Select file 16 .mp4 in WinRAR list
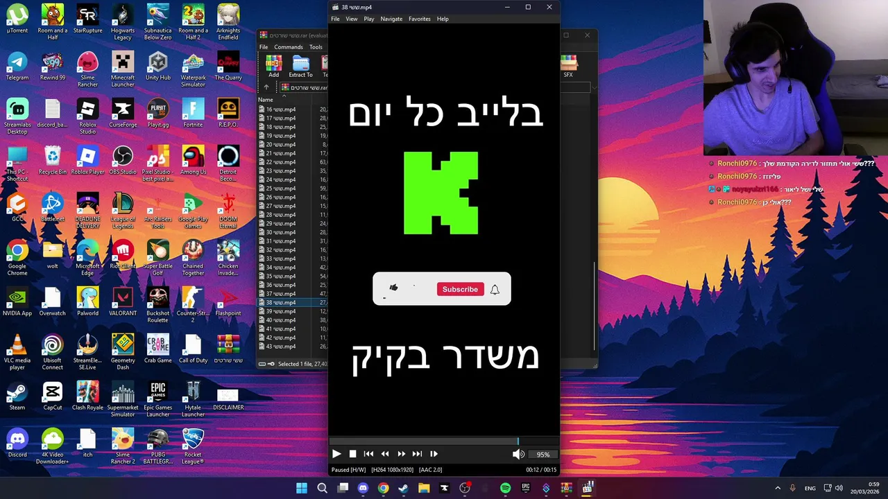The image size is (888, 499). click(x=281, y=110)
